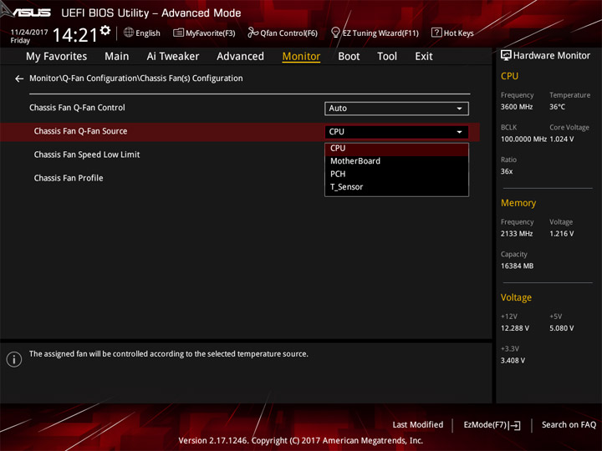This screenshot has width=602, height=451.
Task: Click the 3.408 V reading
Action: pyautogui.click(x=513, y=361)
